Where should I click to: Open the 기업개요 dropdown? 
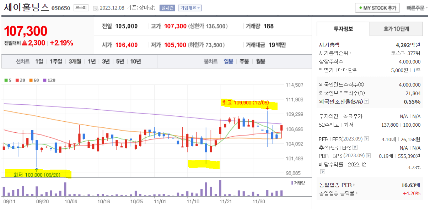190,8
